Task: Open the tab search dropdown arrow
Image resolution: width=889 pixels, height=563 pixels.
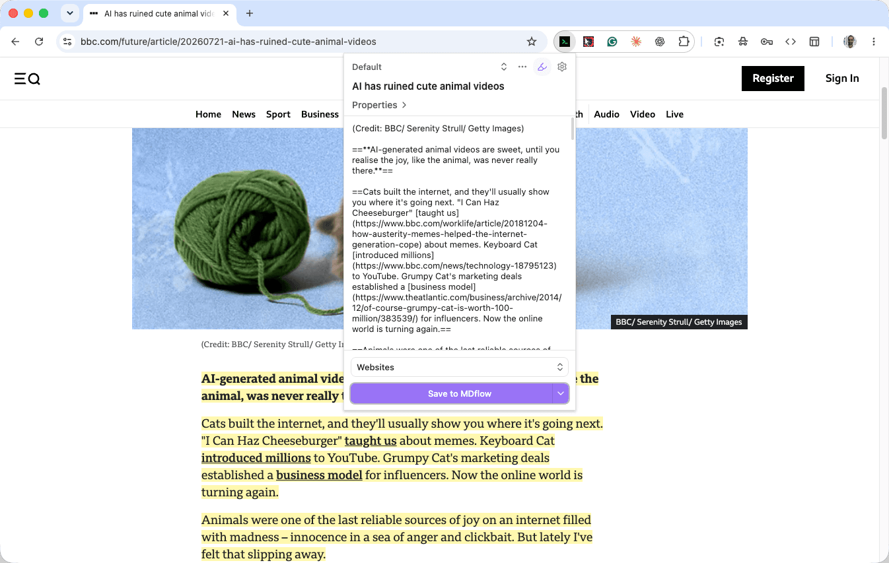Action: (69, 13)
